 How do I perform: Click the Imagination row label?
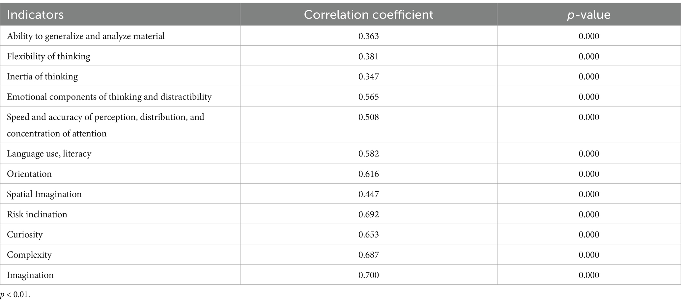[x=30, y=275]
